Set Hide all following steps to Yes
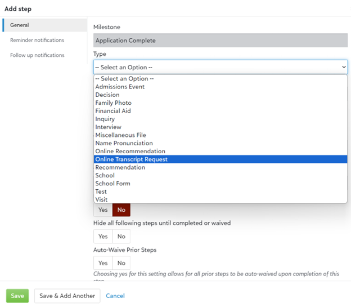 click(103, 237)
